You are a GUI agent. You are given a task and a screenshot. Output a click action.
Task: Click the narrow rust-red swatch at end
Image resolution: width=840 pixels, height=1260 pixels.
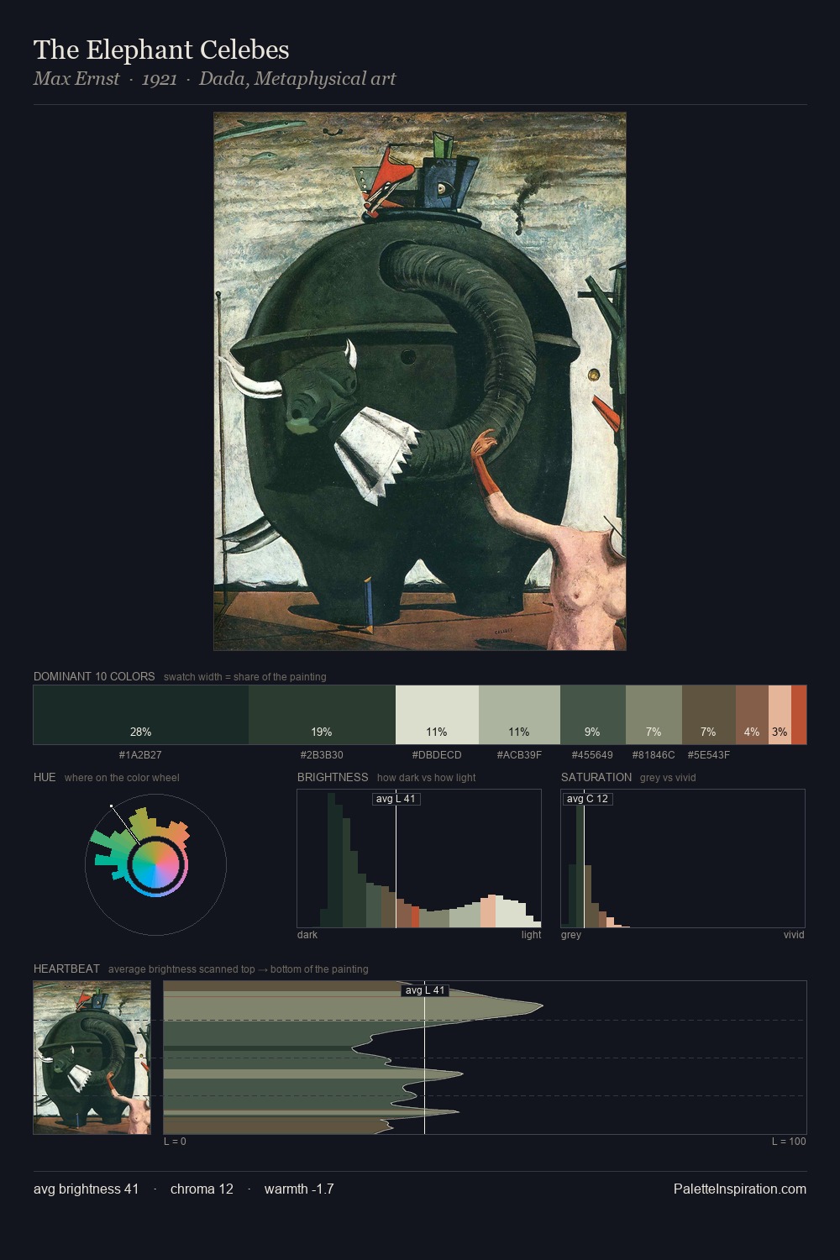click(799, 715)
